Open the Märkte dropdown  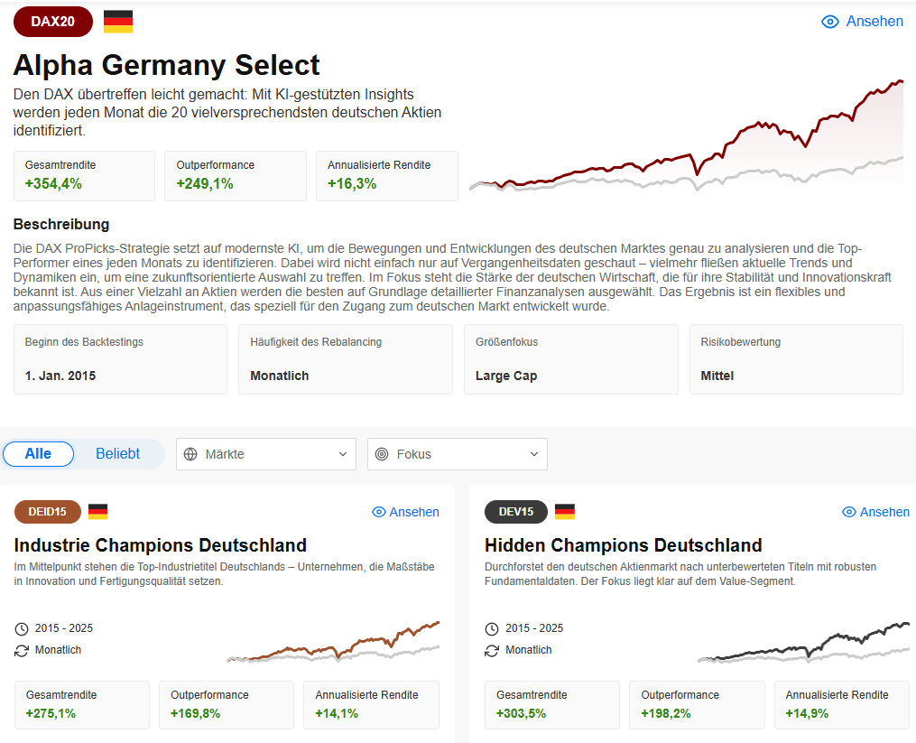(265, 454)
